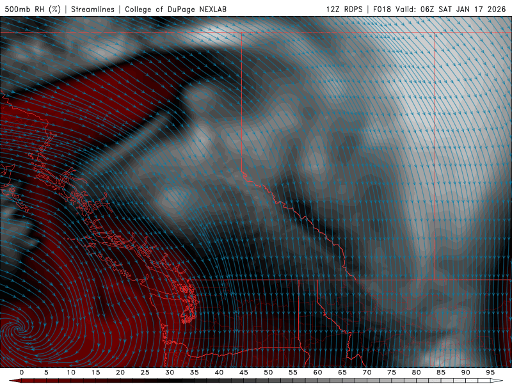Click the "Streamlines" header label

tap(93, 9)
